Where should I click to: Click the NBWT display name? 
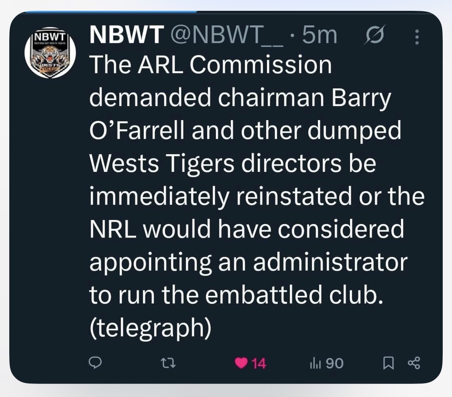coord(126,36)
